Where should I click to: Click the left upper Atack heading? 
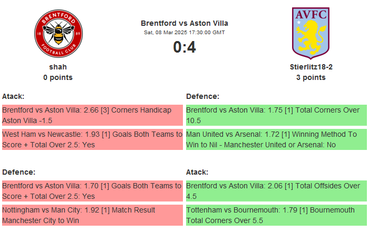pos(13,96)
